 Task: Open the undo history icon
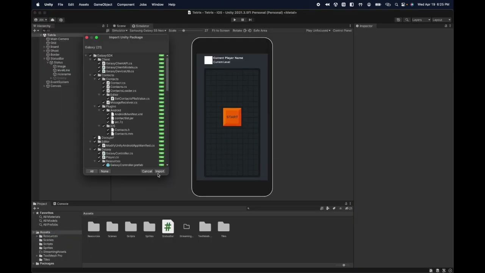point(398,20)
